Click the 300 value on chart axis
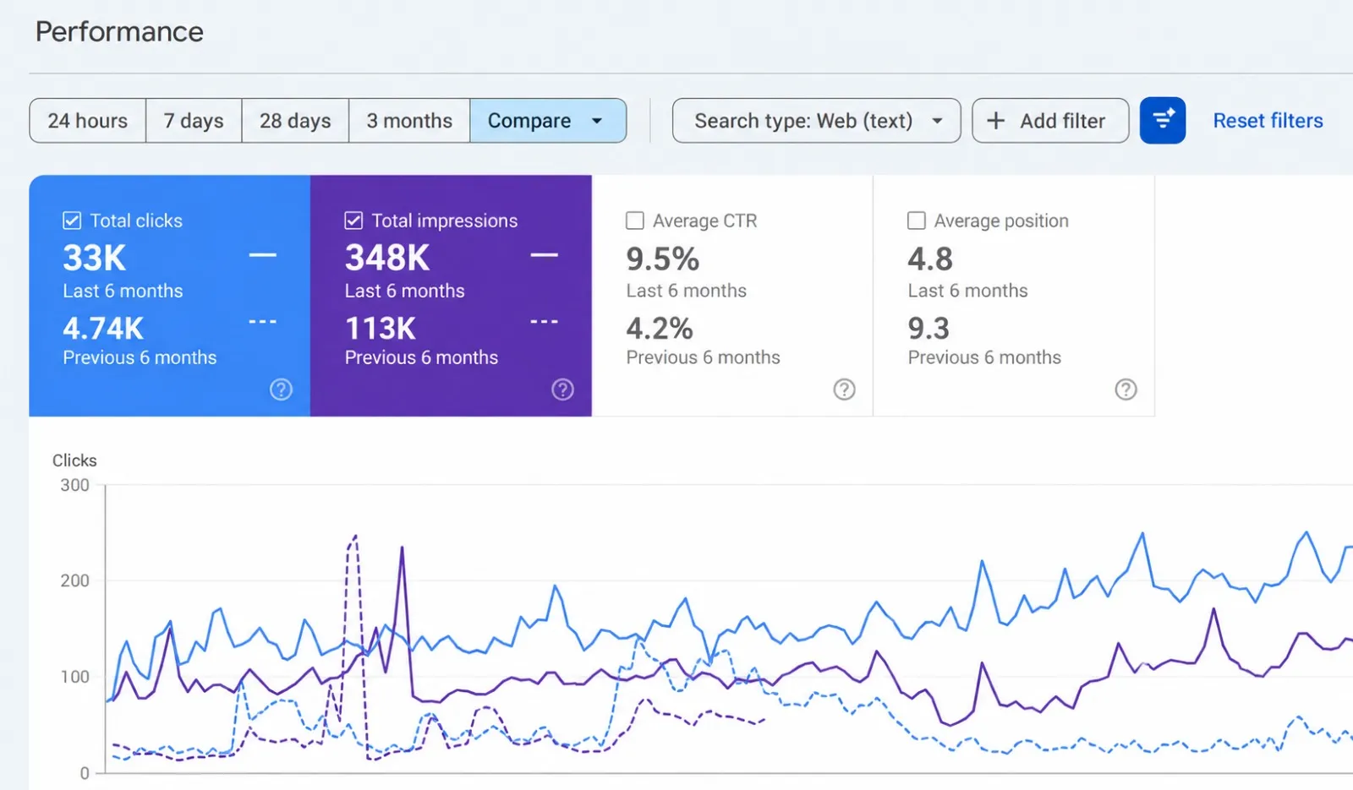The width and height of the screenshot is (1353, 790). [74, 485]
